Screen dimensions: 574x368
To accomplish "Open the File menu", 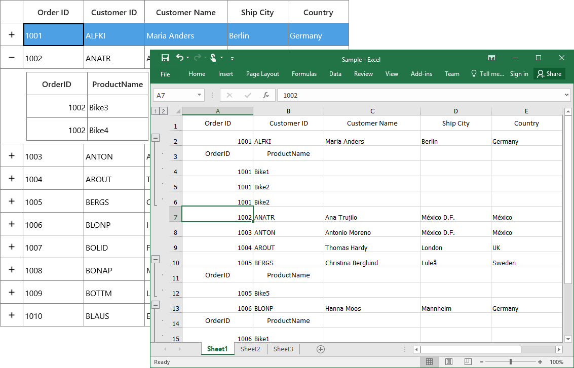I will pyautogui.click(x=165, y=74).
